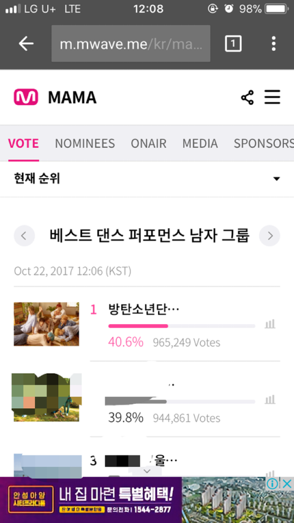Close the banner advertisement
The height and width of the screenshot is (523, 294).
[x=287, y=484]
